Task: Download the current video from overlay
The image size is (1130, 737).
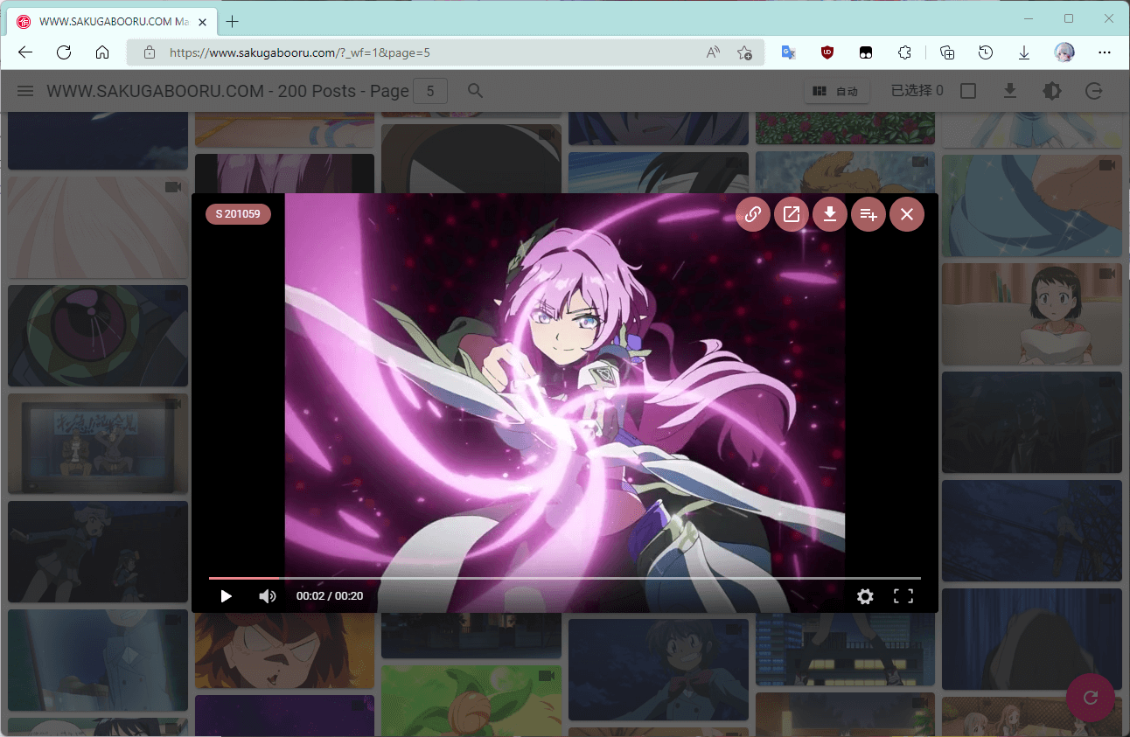Action: pyautogui.click(x=830, y=214)
